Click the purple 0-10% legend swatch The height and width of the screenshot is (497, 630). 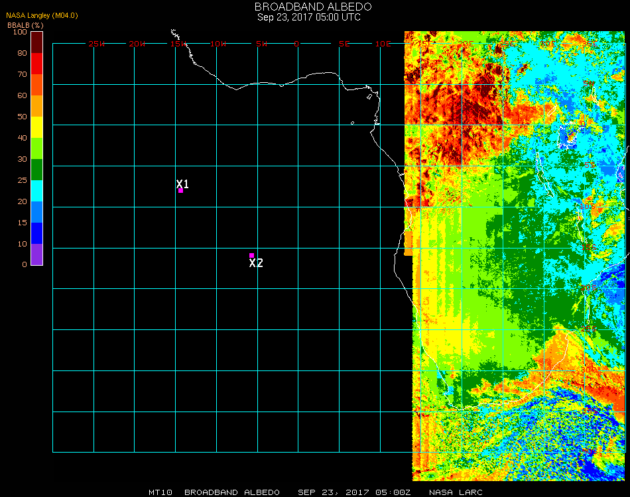point(37,254)
